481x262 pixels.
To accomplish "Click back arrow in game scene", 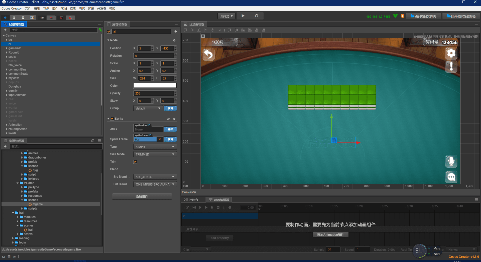I will tap(208, 54).
